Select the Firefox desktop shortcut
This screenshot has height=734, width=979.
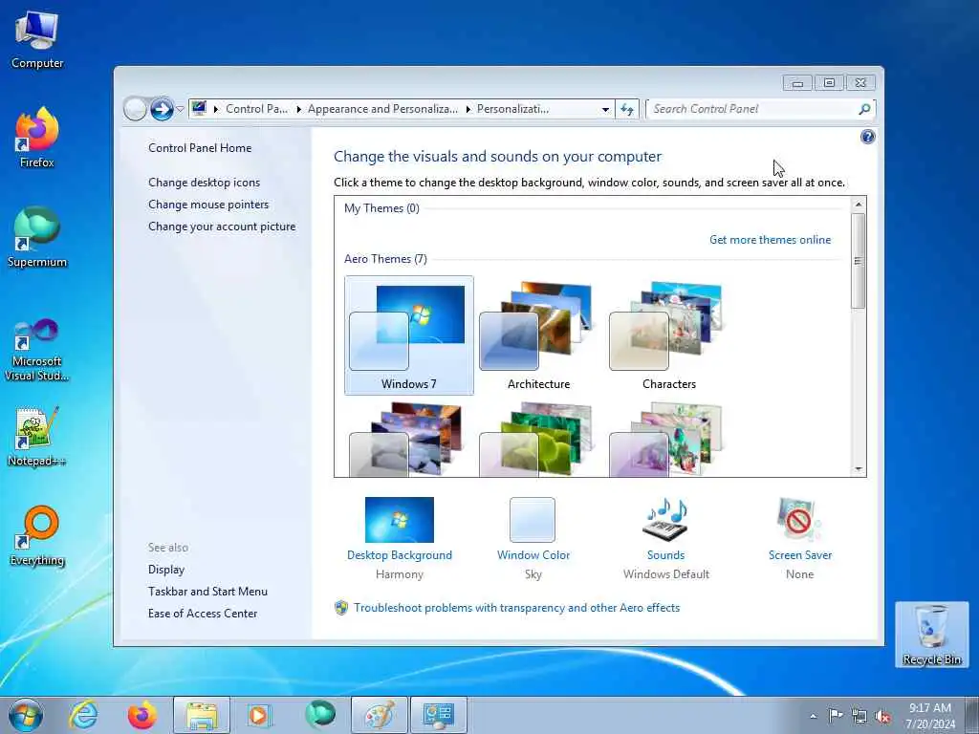(37, 138)
